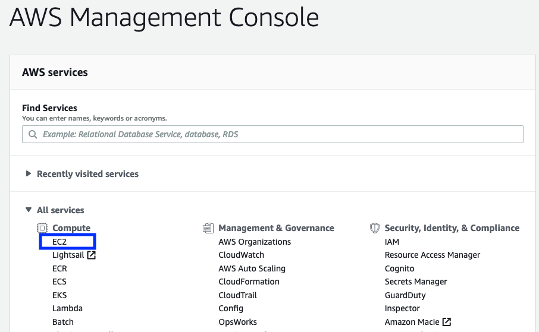Click the Find Services search field
The width and height of the screenshot is (539, 332).
(272, 134)
